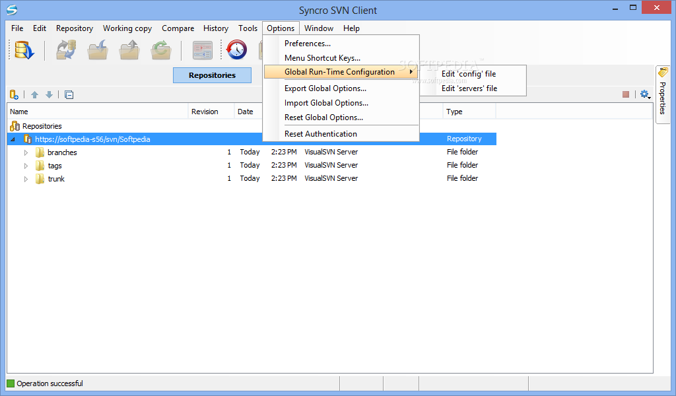Viewport: 676px width, 396px height.
Task: Select Edit 'servers' file
Action: point(473,88)
